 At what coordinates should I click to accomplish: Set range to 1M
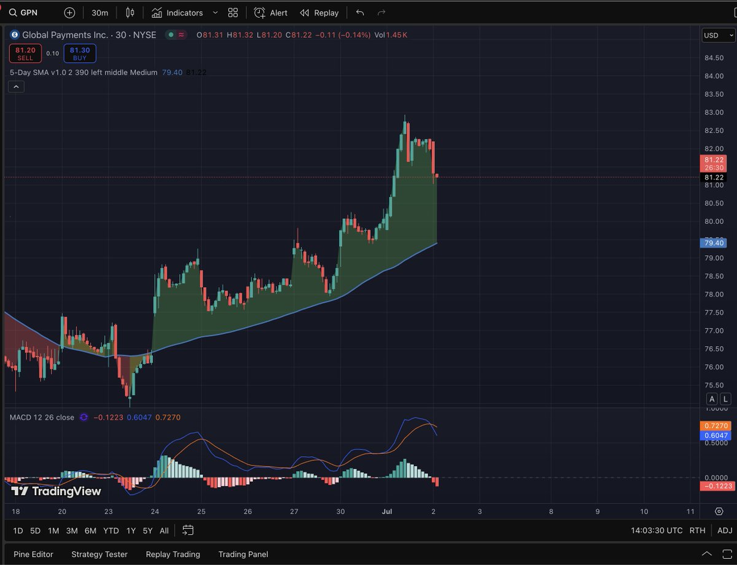point(53,531)
